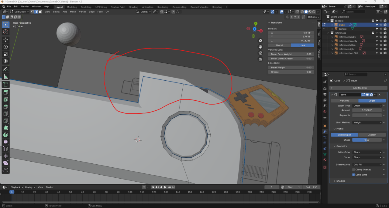Activate the Loop Cut tool
389x208 pixels.
click(5, 114)
